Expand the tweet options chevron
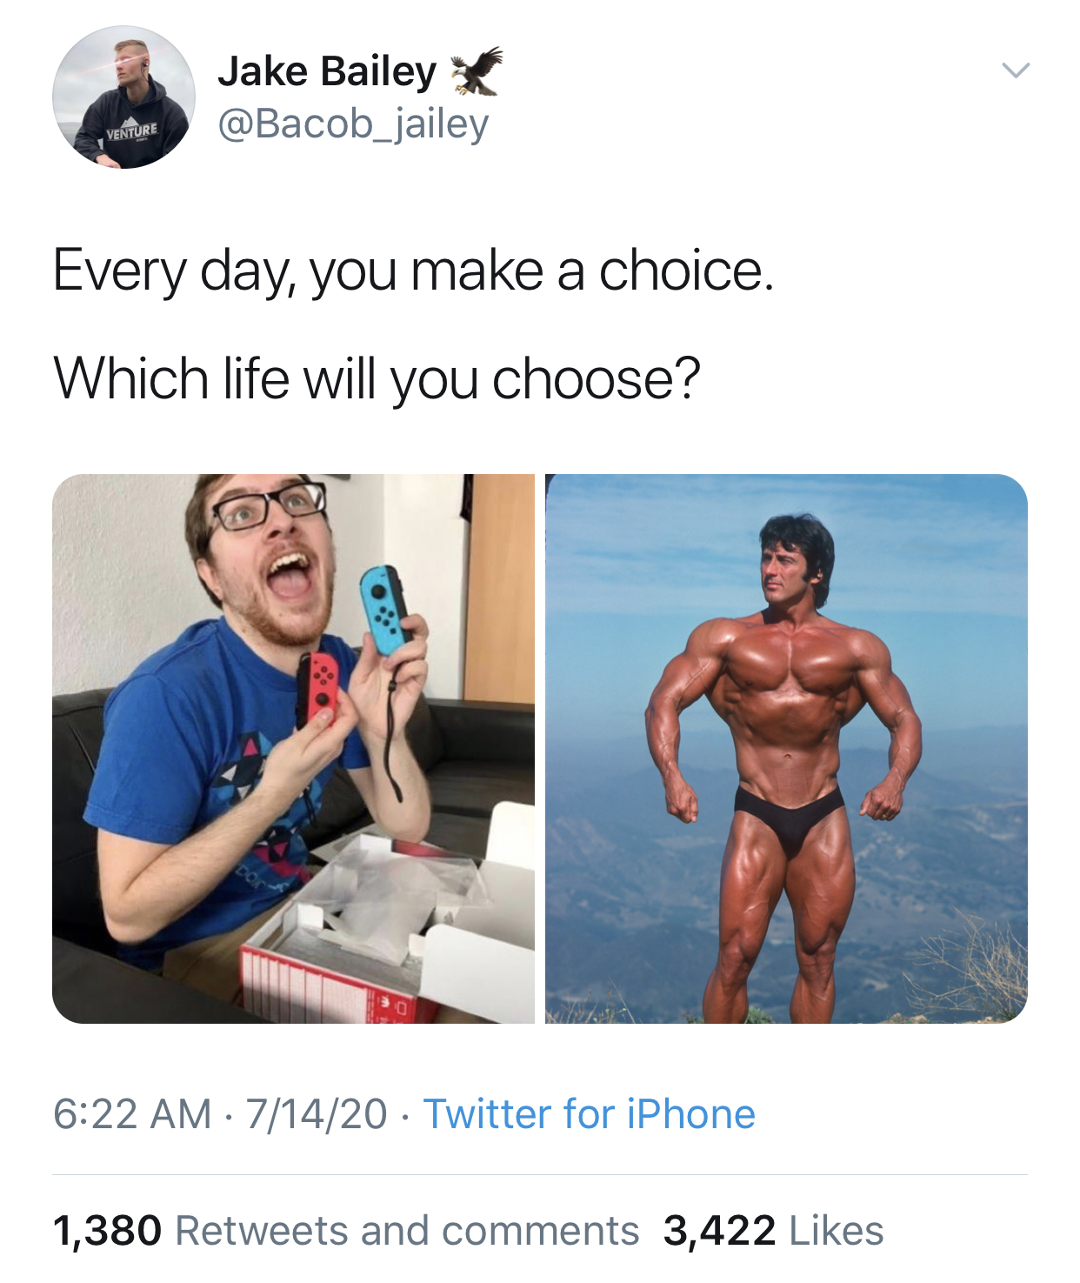 1015,70
